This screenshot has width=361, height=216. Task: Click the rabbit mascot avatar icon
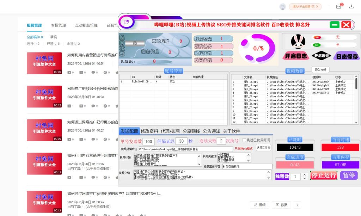click(298, 42)
